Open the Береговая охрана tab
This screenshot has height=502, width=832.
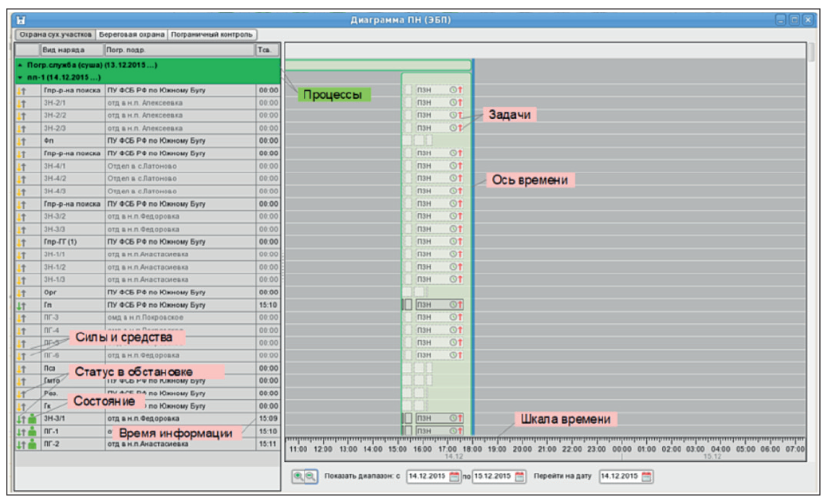pyautogui.click(x=132, y=34)
